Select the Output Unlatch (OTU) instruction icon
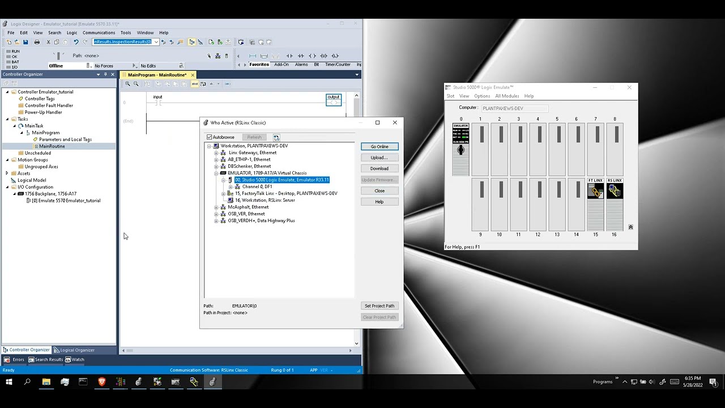The height and width of the screenshot is (408, 725). [323, 56]
